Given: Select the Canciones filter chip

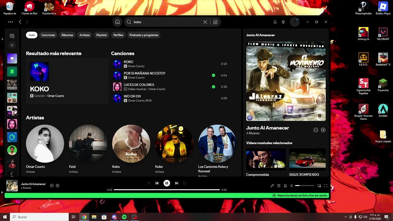Looking at the screenshot, I should (x=48, y=35).
